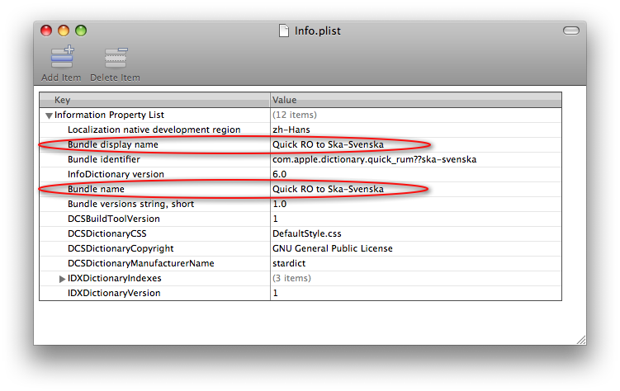Image resolution: width=620 pixels, height=391 pixels.
Task: Click the GNU General Public License value
Action: point(332,248)
